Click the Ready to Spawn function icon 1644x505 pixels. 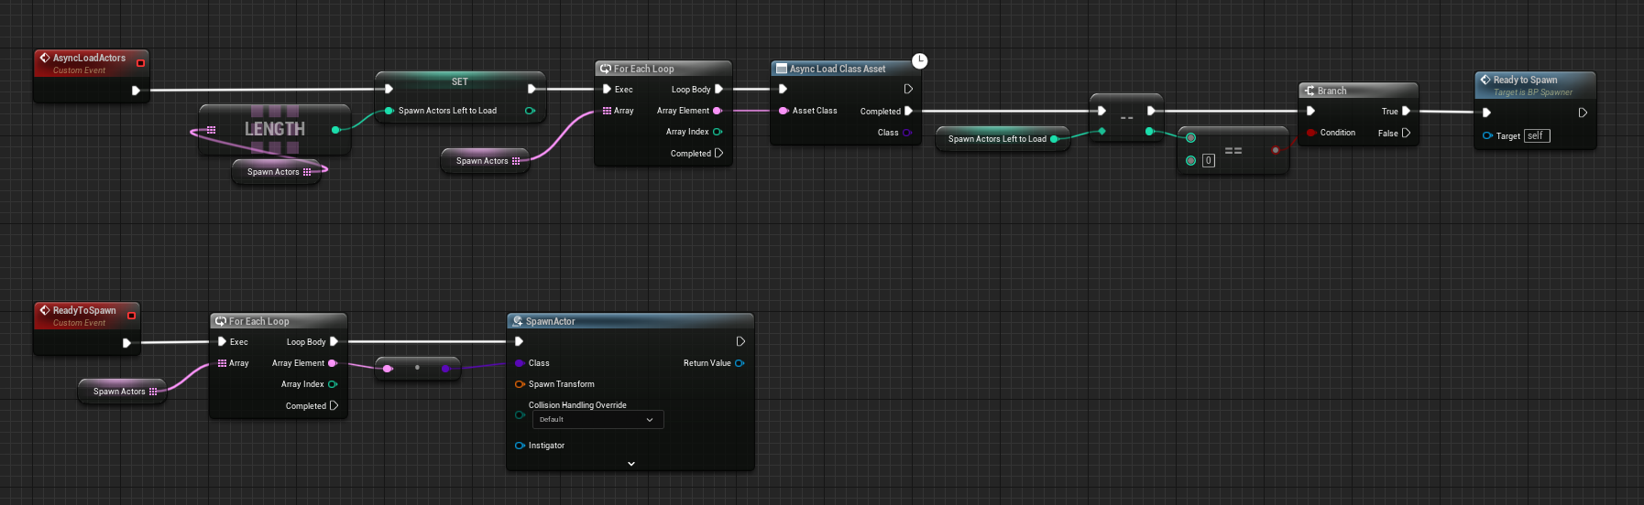(1485, 80)
